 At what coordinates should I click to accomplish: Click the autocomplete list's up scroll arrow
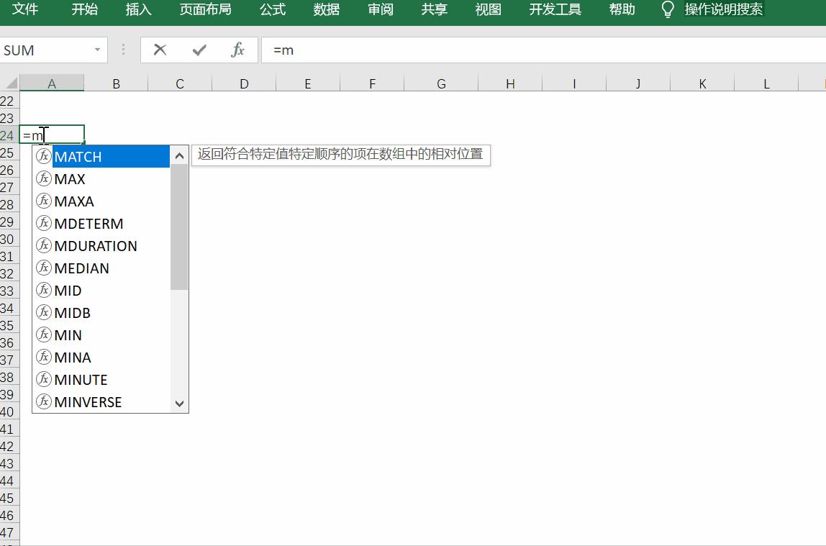click(179, 154)
